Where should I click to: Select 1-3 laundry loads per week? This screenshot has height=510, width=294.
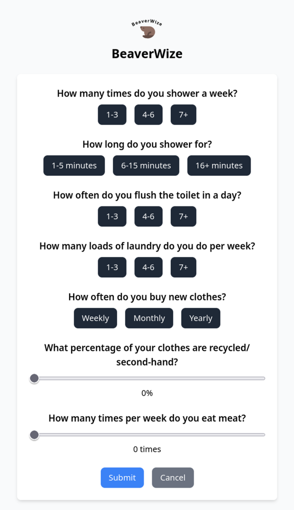[x=112, y=267]
